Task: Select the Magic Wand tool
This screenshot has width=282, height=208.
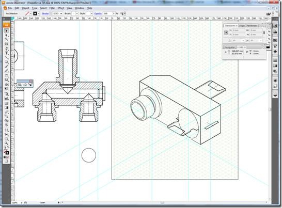Action: click(x=7, y=40)
